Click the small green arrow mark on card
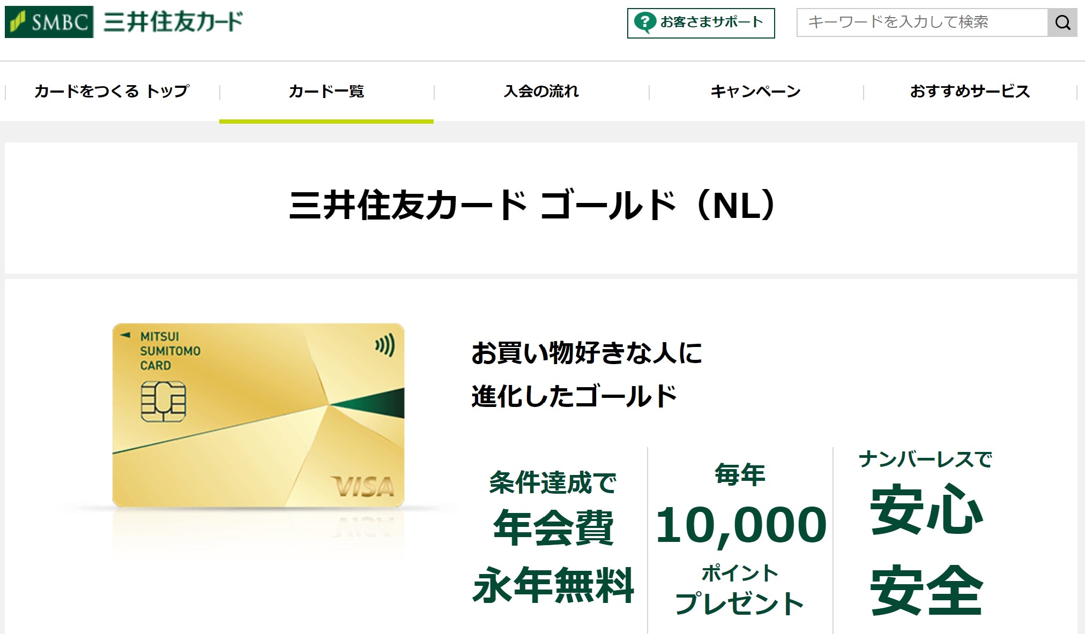 point(125,335)
